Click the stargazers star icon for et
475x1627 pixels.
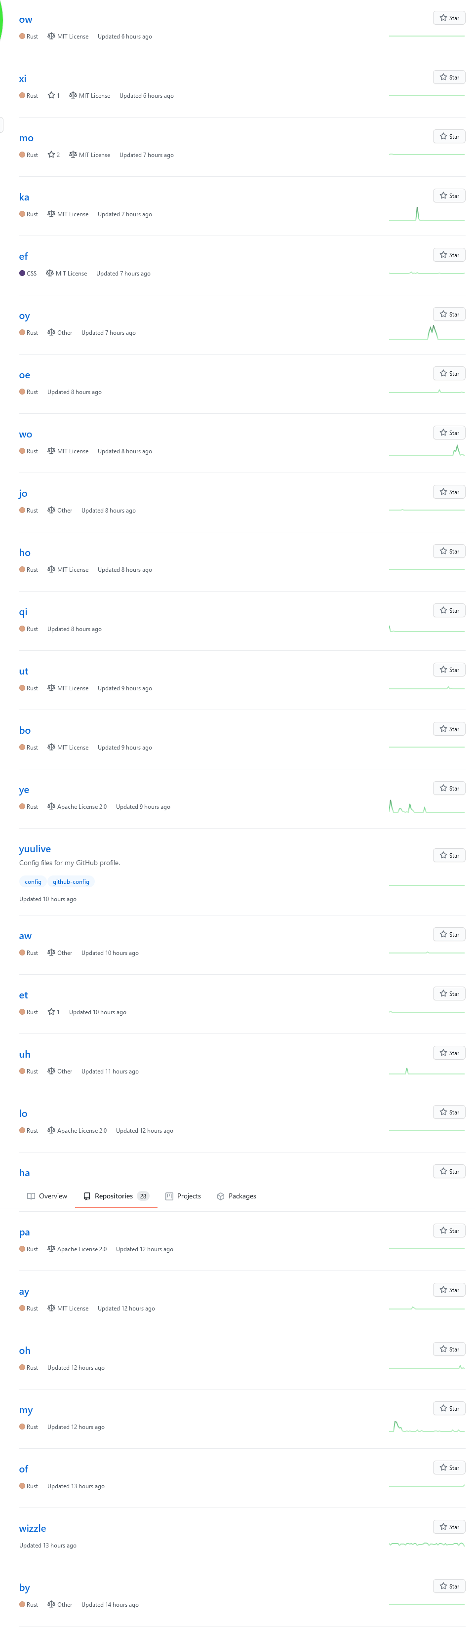tap(51, 1012)
